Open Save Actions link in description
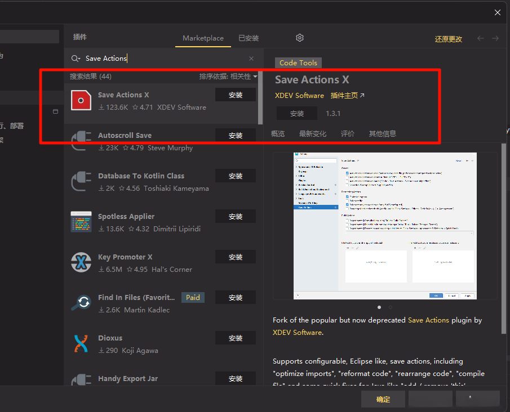 click(428, 320)
